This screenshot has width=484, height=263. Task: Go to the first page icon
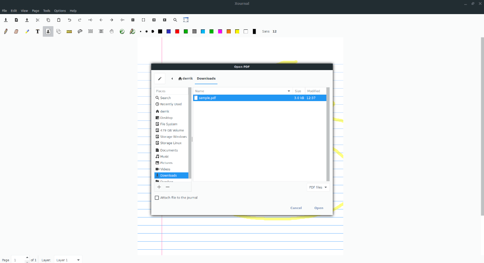(90, 20)
